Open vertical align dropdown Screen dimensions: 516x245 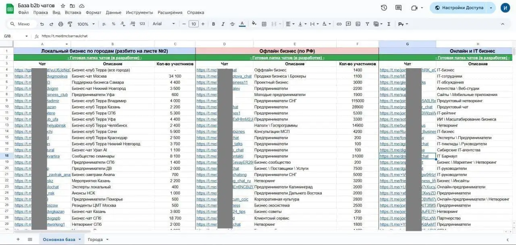click(302, 24)
